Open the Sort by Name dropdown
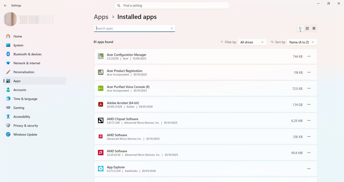344x182 pixels. [x=302, y=42]
